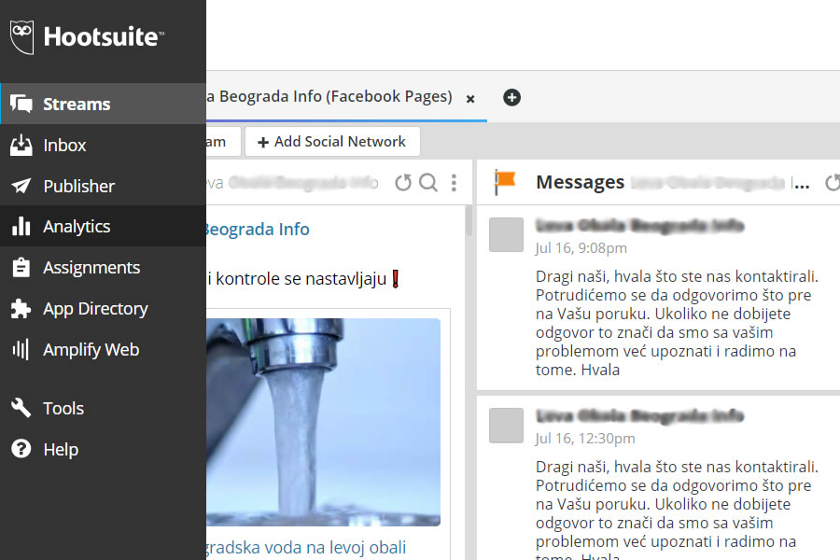Screen dimensions: 840x560
Task: Click the Add Social Network button
Action: pos(332,142)
